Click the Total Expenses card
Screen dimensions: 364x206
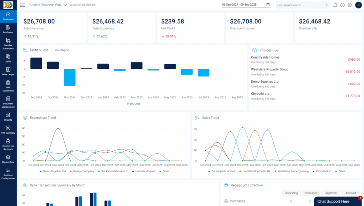tap(122, 28)
